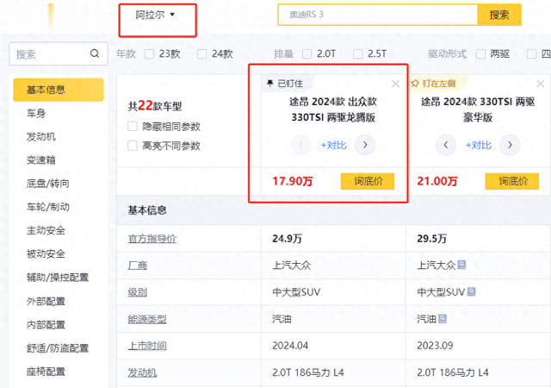Go to 舒适/防盗配置 section
This screenshot has width=551, height=388.
[58, 348]
